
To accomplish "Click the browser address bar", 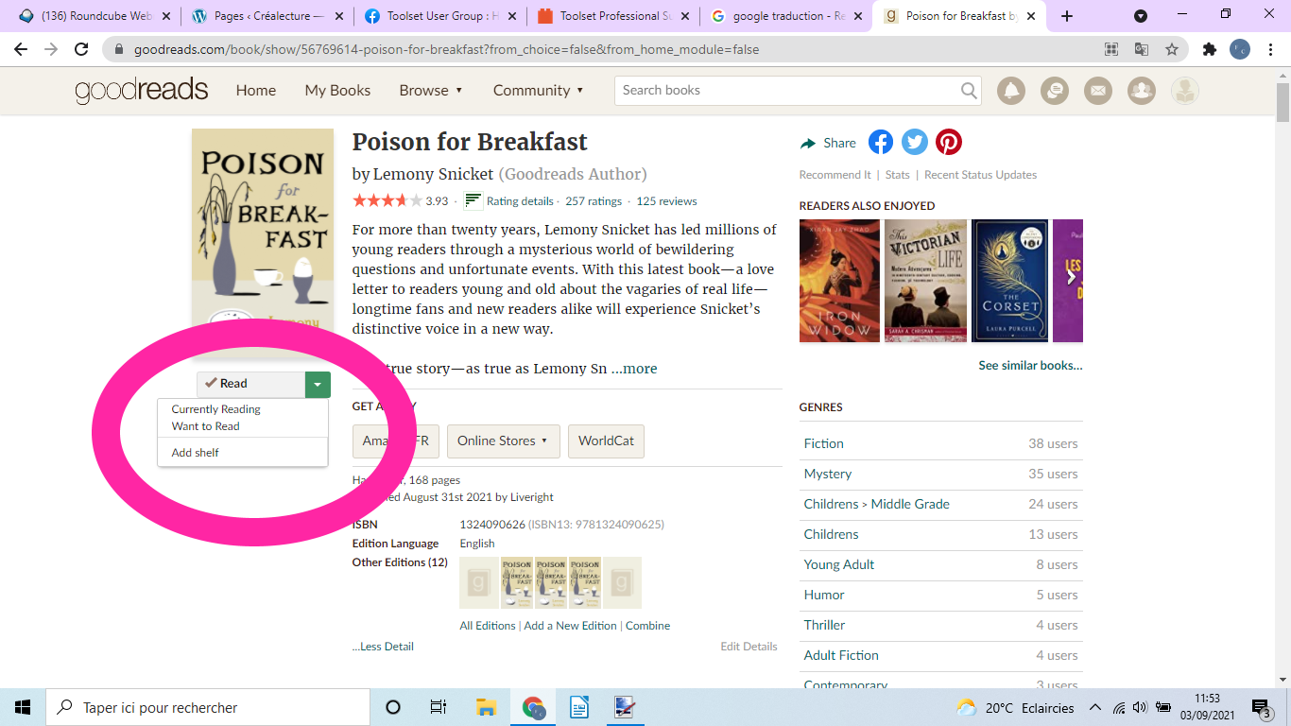I will tap(605, 49).
